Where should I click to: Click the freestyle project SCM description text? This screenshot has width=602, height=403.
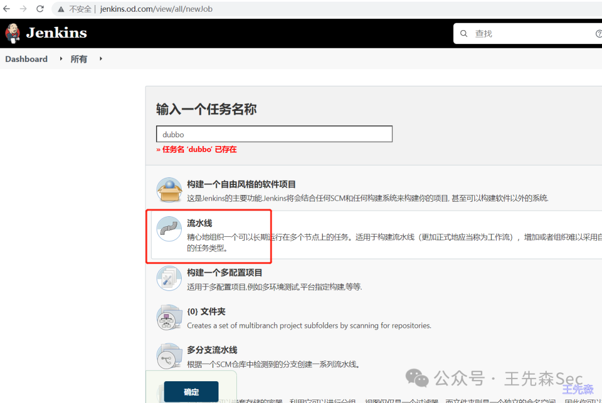(x=368, y=198)
